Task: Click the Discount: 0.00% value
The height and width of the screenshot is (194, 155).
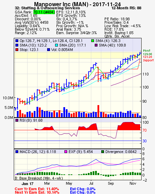Action: 28,19
